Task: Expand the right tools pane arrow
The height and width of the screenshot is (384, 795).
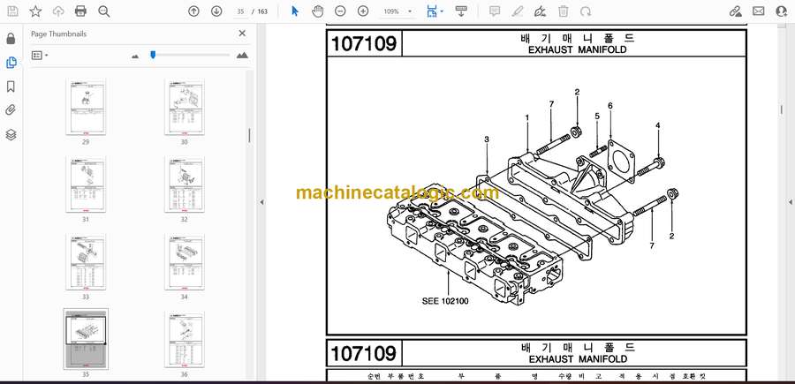Action: tap(790, 202)
